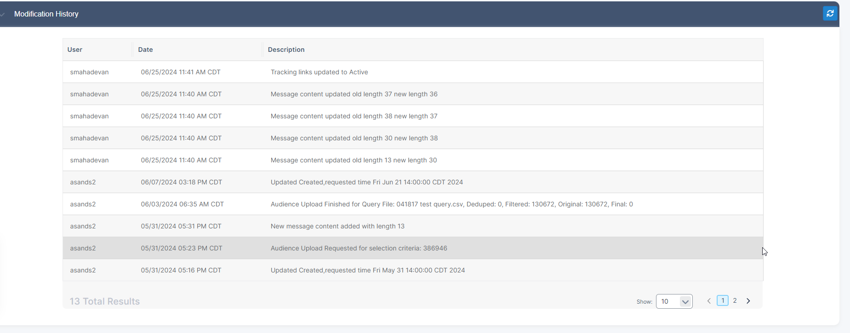Select Audience Upload Requested selection criteria row
This screenshot has height=333, width=850.
pyautogui.click(x=359, y=248)
